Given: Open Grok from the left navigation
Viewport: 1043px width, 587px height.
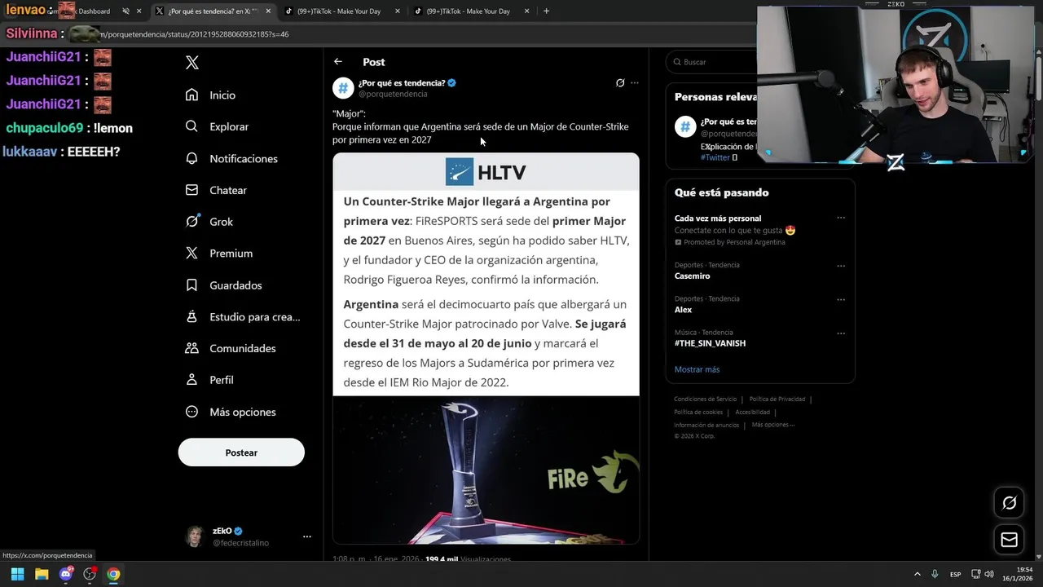Looking at the screenshot, I should coord(209,221).
